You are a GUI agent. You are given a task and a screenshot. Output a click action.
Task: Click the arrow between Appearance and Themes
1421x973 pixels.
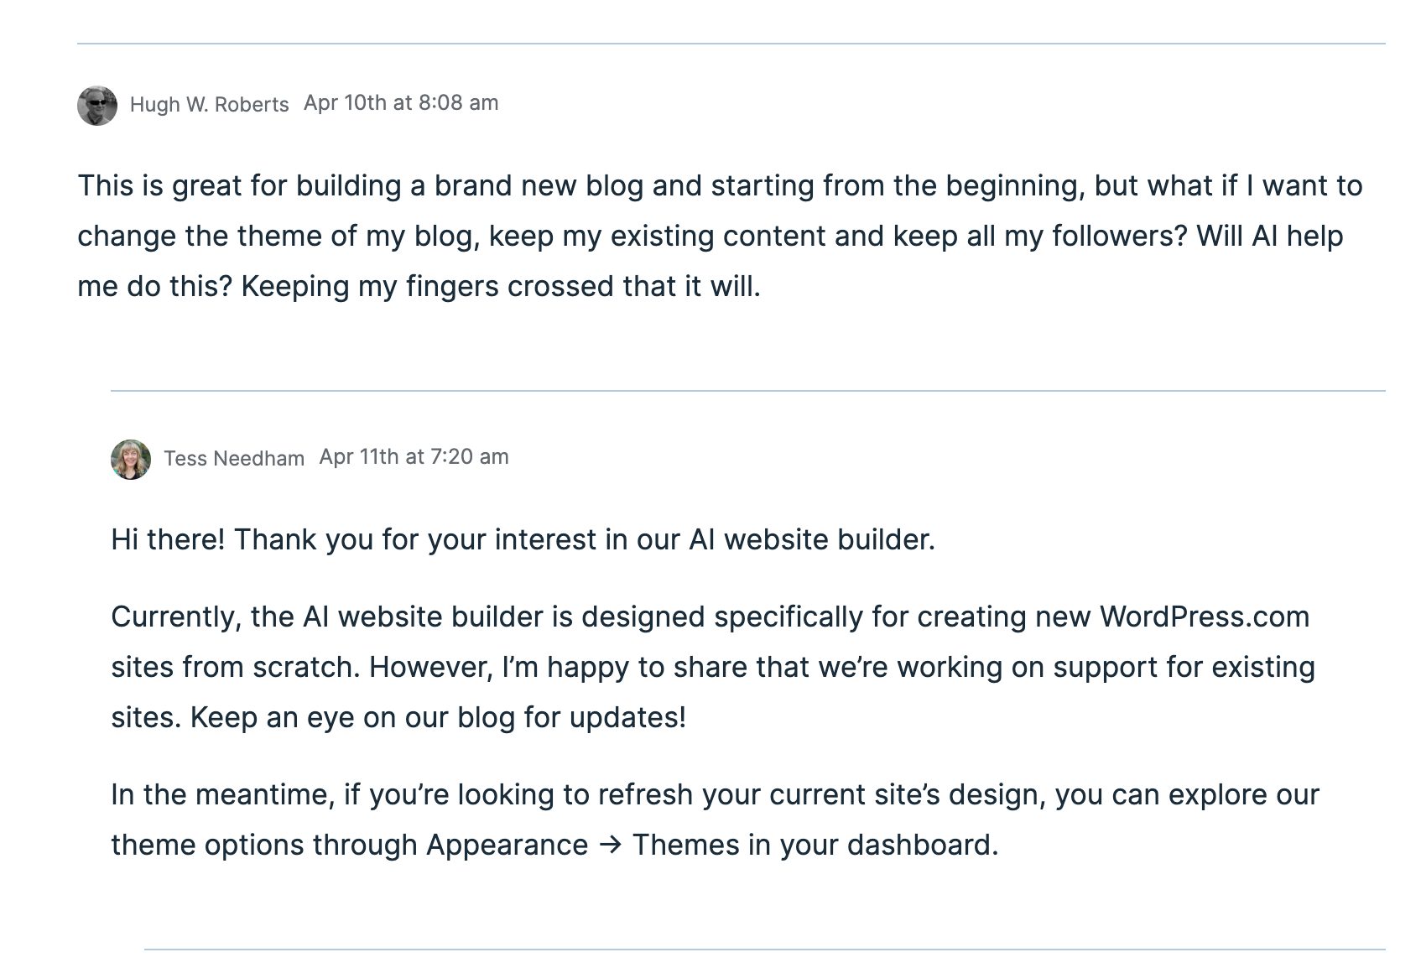[610, 845]
